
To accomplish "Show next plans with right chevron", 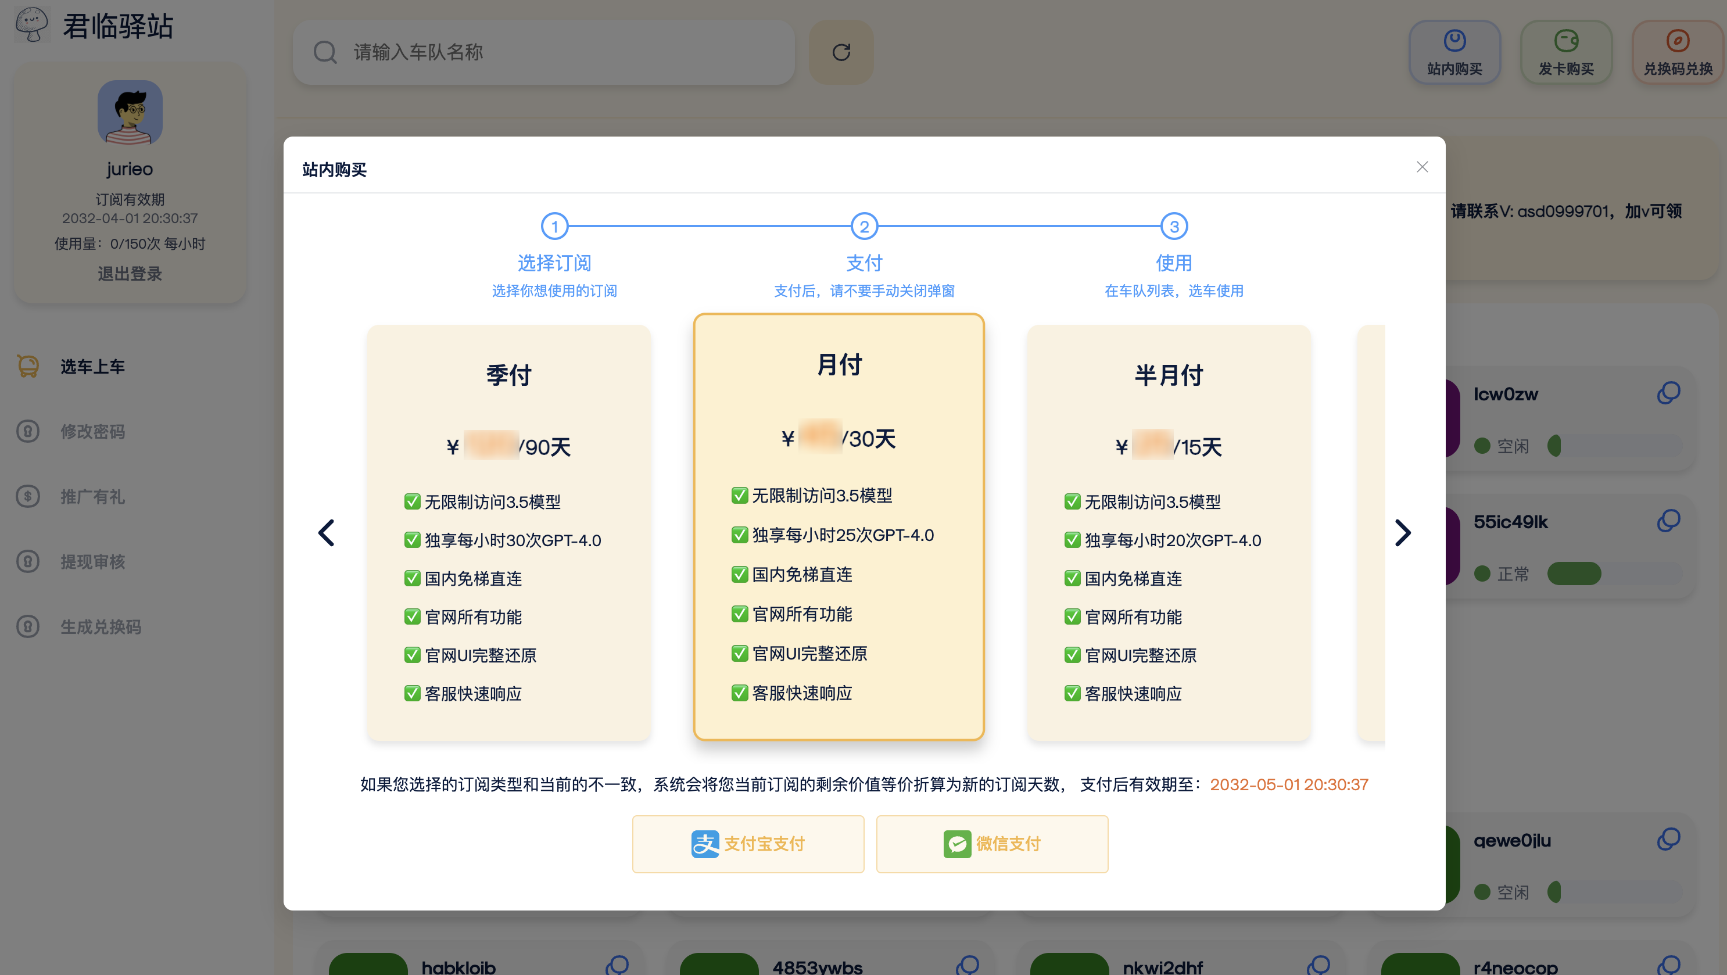I will 1403,533.
